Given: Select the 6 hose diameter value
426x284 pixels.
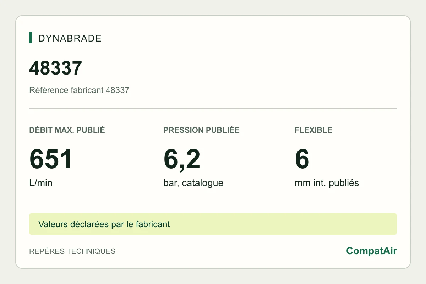Looking at the screenshot, I should click(x=302, y=159).
